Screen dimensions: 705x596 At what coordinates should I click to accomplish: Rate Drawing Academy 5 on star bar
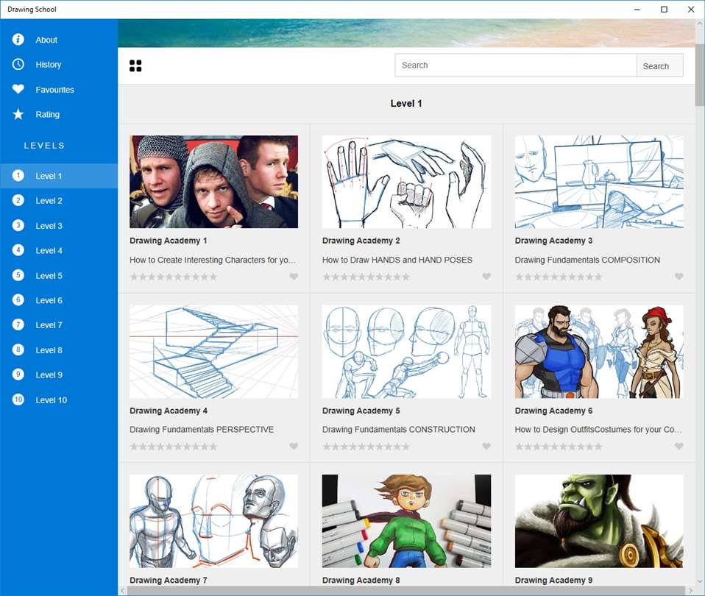366,447
